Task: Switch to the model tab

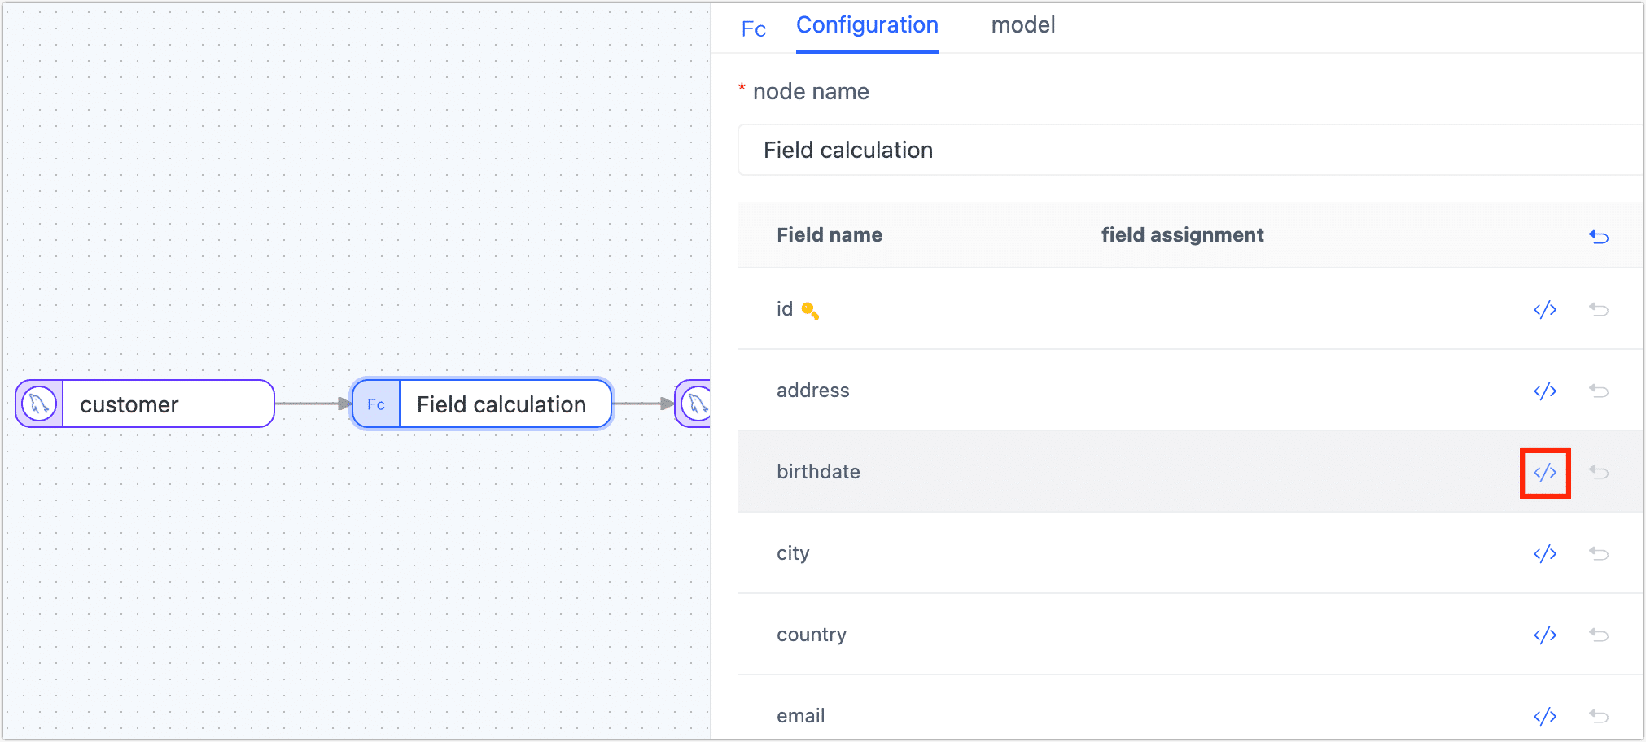Action: tap(1022, 26)
